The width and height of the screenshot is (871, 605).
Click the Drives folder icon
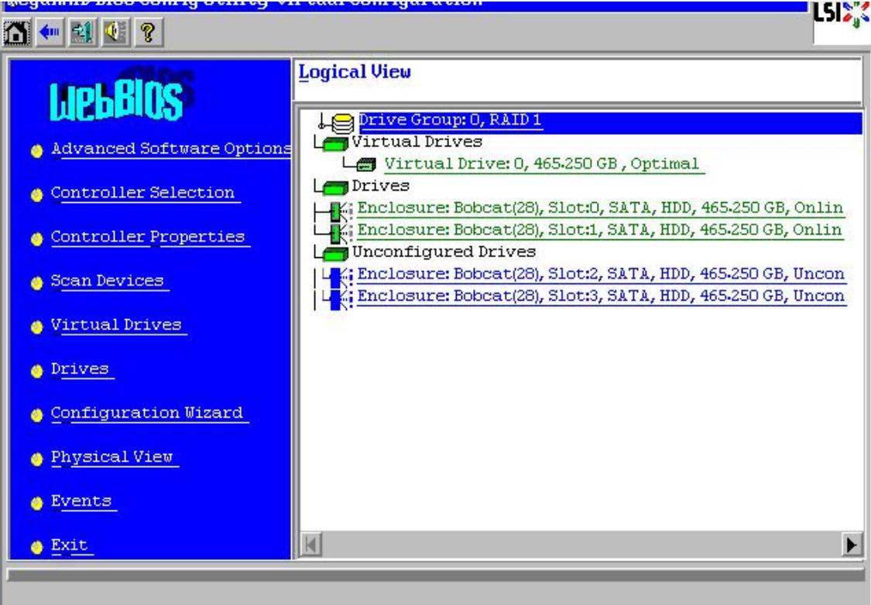coord(334,188)
